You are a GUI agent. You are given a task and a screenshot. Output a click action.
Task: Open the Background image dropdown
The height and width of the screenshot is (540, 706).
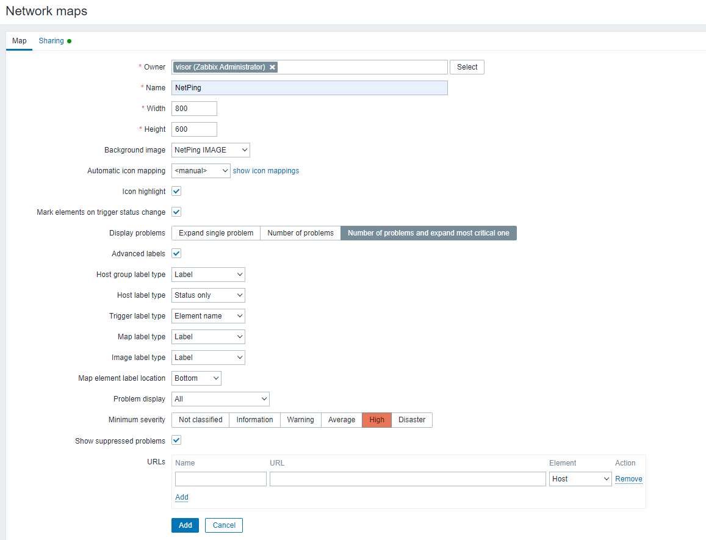(211, 150)
